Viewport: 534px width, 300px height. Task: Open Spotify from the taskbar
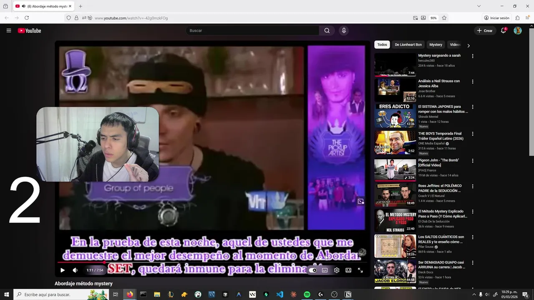click(x=307, y=295)
